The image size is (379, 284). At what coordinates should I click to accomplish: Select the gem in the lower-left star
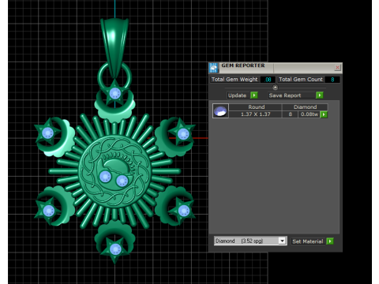(x=49, y=211)
